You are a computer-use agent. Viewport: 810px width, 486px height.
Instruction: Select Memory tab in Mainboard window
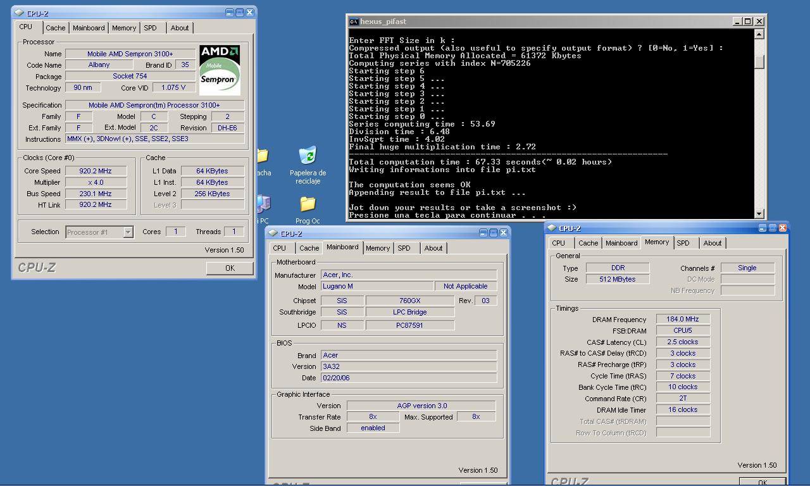click(x=378, y=248)
